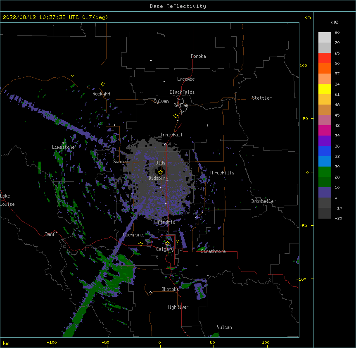Click the white plus marker northwest of Drumheller
Viewport: 356px width, 348px height.
(x=253, y=155)
